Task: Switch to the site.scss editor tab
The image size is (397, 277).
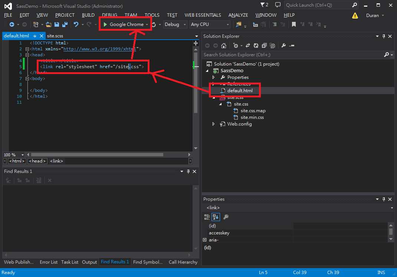Action: coord(55,36)
